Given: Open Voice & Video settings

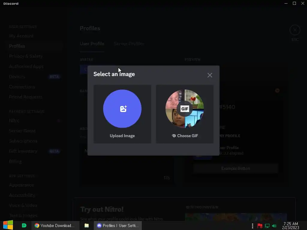Looking at the screenshot, I should click(x=23, y=205).
